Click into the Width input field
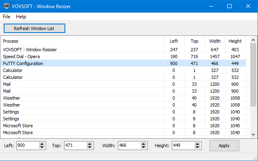 tap(129, 146)
